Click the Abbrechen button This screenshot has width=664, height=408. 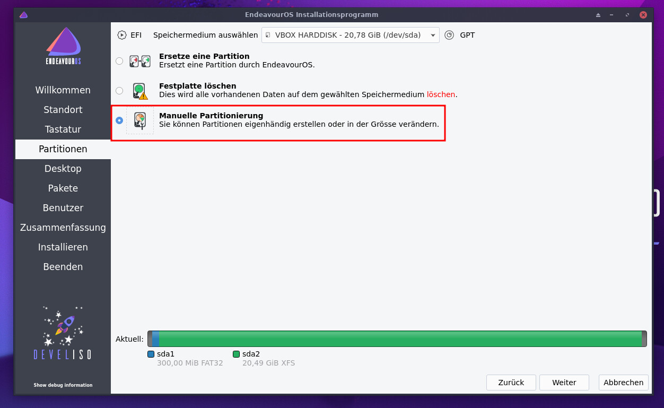[x=624, y=383]
